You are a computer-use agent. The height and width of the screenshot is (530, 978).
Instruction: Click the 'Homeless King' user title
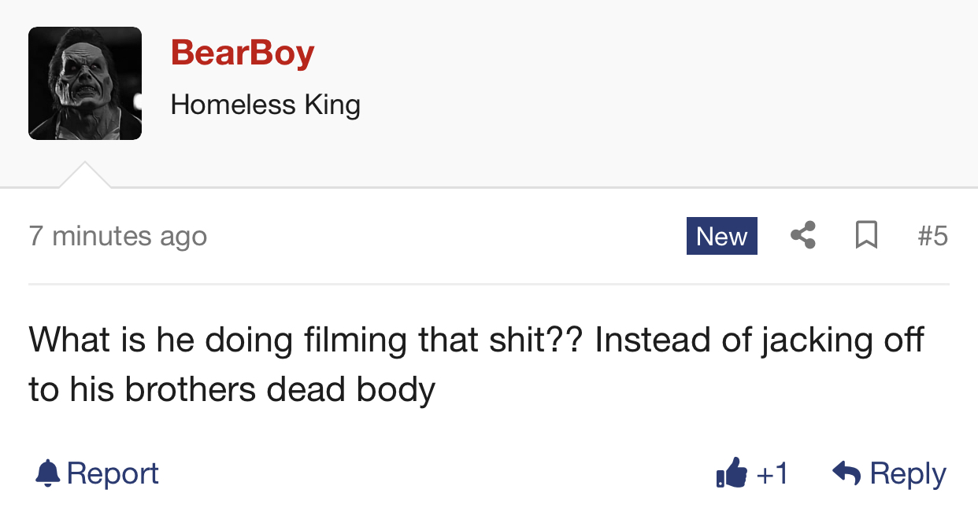click(265, 105)
